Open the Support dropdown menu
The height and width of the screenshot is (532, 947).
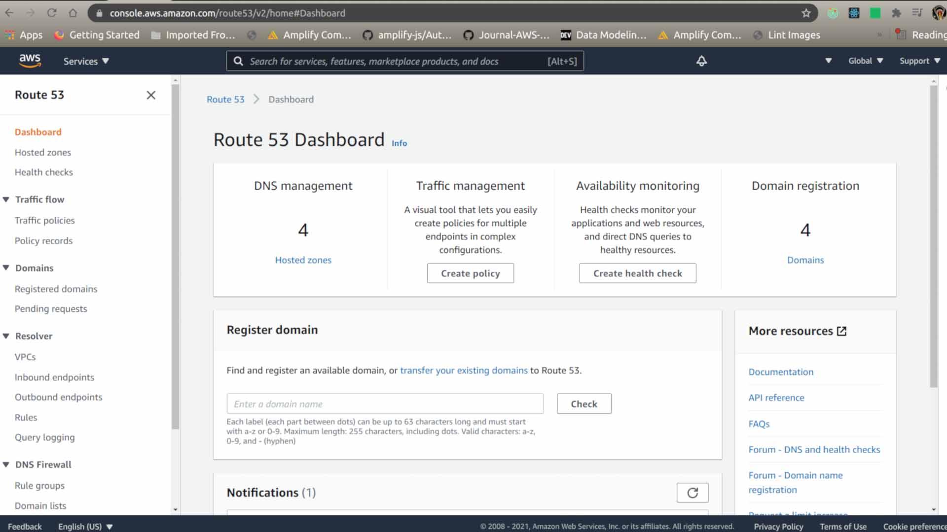click(x=920, y=61)
